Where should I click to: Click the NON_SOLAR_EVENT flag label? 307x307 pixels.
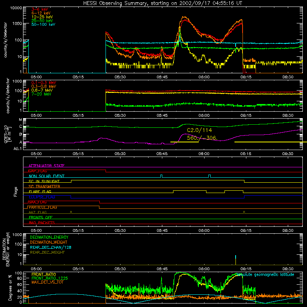[46, 176]
